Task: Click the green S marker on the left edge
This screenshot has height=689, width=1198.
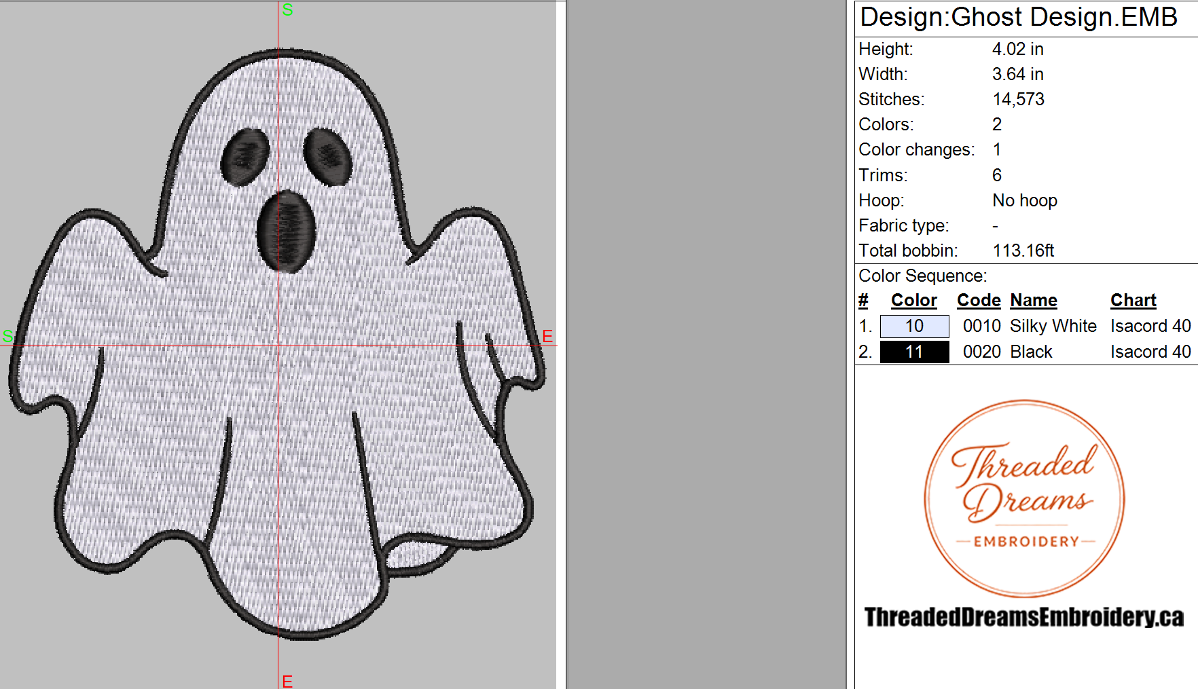Action: (7, 336)
